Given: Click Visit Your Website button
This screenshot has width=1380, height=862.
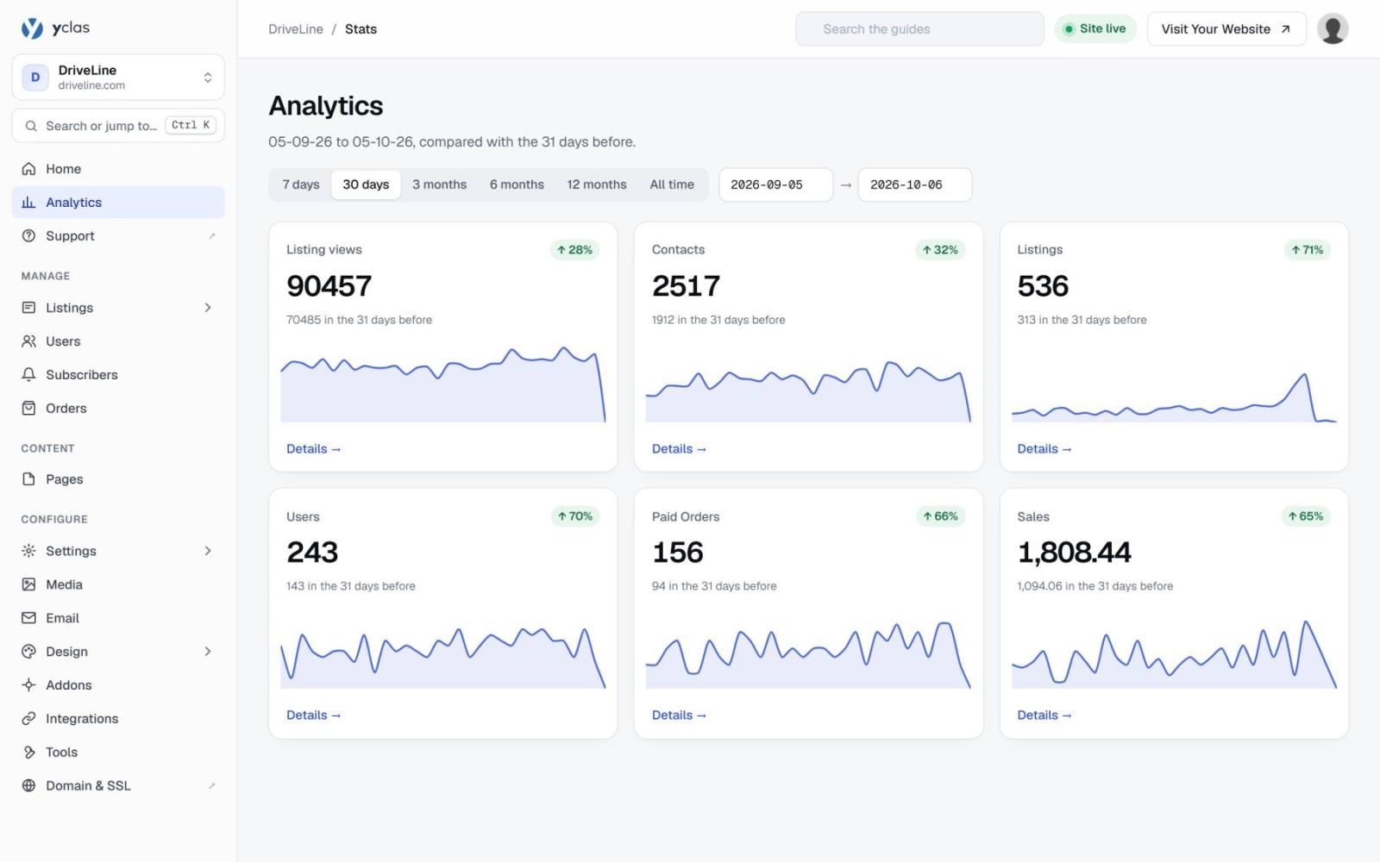Looking at the screenshot, I should [x=1226, y=29].
